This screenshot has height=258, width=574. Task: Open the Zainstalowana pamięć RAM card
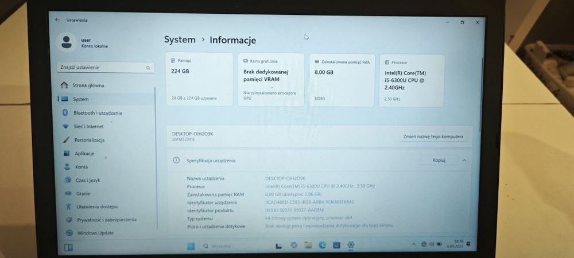[x=342, y=80]
